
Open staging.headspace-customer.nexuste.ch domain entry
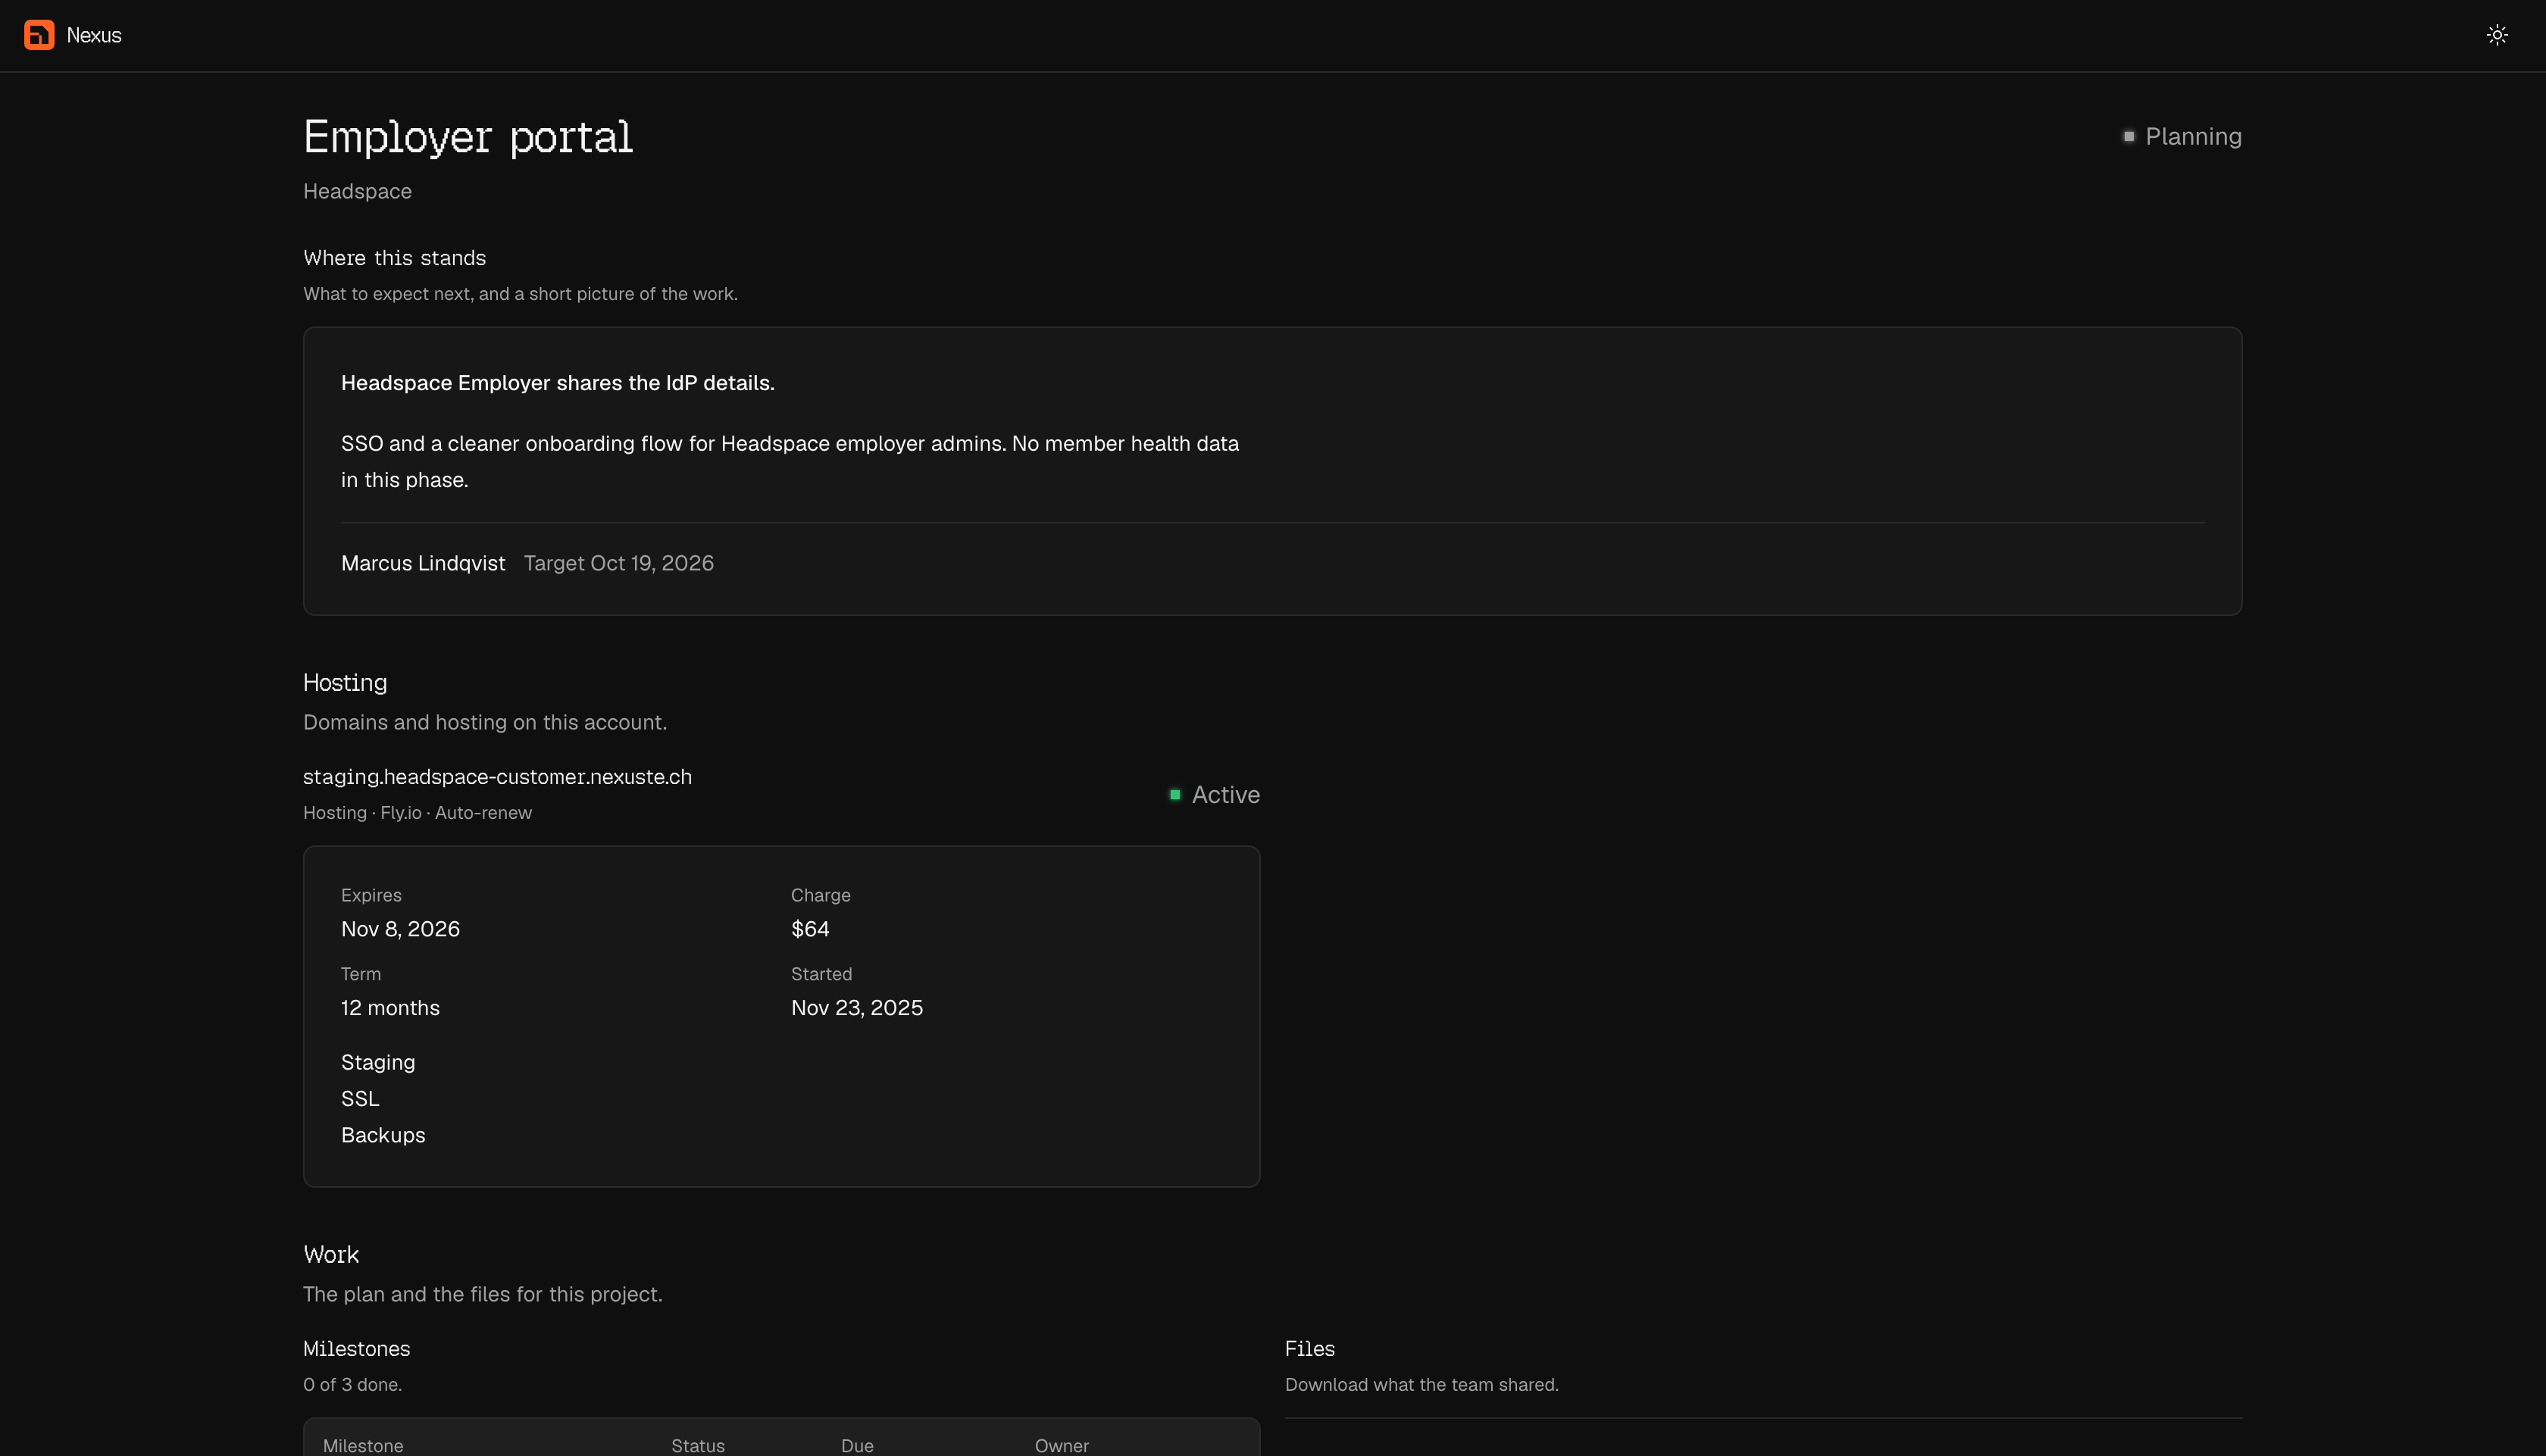497,777
